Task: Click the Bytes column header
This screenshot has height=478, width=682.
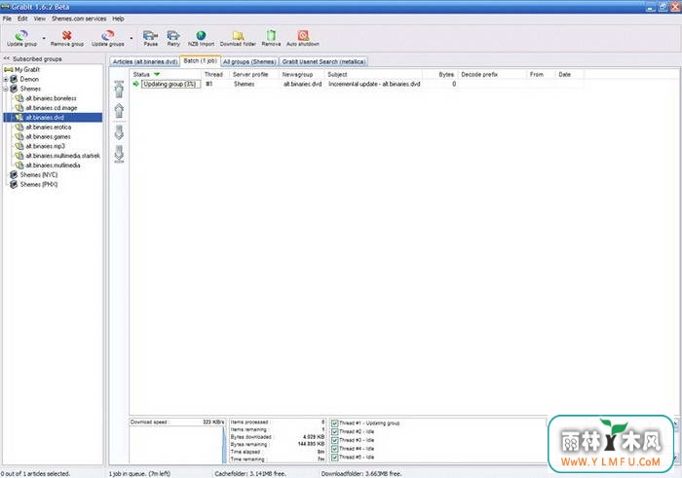Action: [439, 74]
